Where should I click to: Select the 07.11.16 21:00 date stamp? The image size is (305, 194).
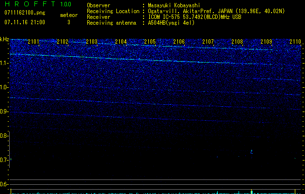pos(24,22)
